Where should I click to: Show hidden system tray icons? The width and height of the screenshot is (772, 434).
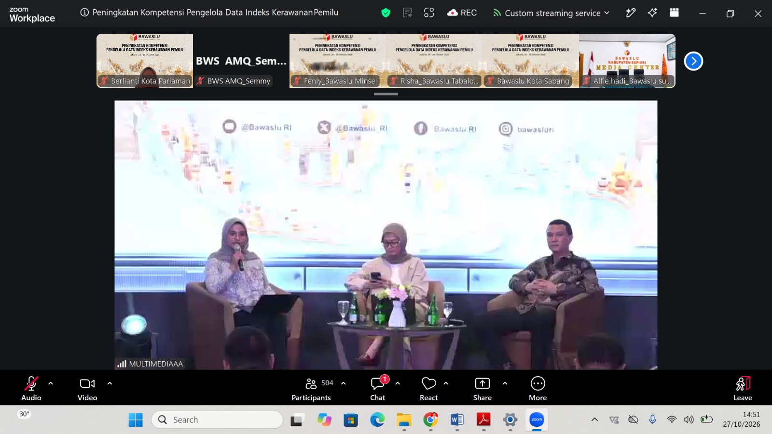tap(594, 420)
